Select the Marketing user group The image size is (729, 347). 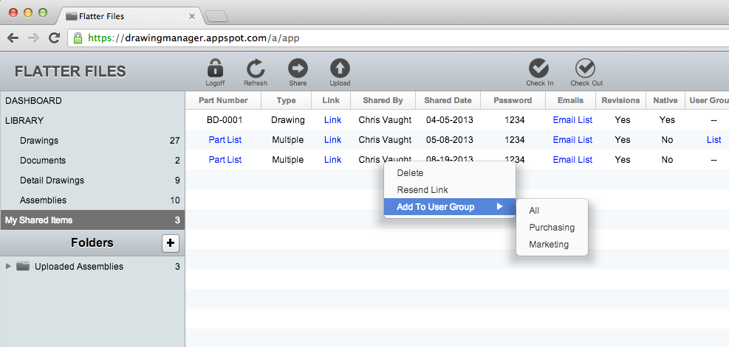pos(552,245)
